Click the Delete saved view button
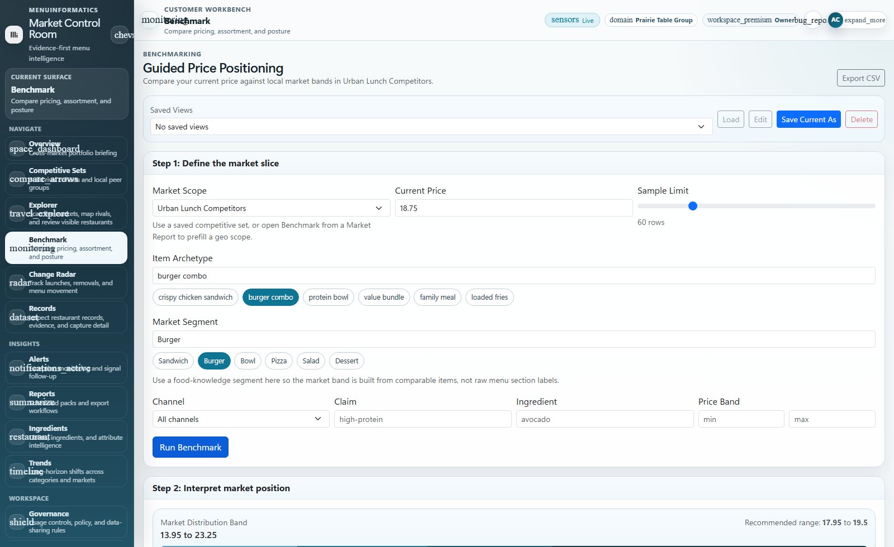894x547 pixels. (x=862, y=119)
